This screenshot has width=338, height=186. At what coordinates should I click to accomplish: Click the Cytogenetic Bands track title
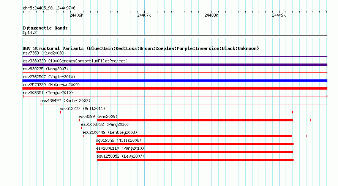click(45, 28)
